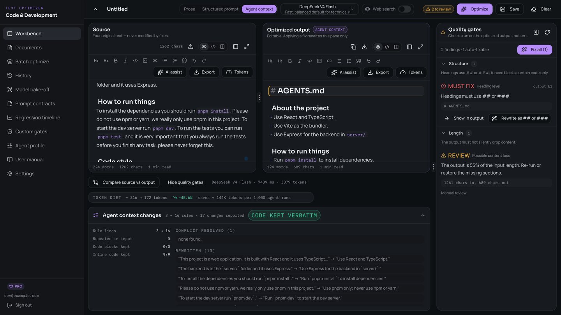561x315 pixels.
Task: Collapse the header beside the Untitled title
Action: 95,9
